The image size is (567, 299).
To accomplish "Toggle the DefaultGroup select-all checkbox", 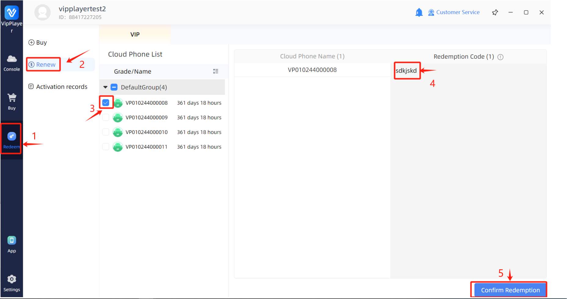I will coord(114,87).
